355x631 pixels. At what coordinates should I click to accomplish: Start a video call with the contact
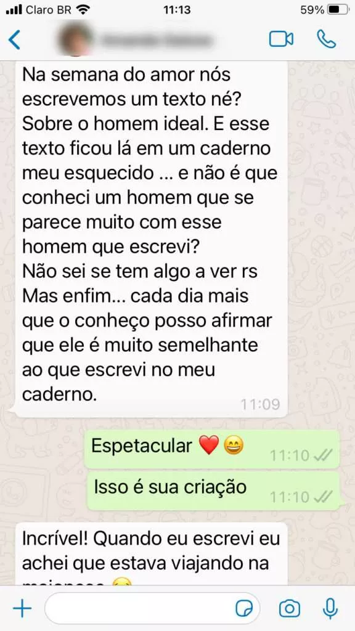click(281, 39)
